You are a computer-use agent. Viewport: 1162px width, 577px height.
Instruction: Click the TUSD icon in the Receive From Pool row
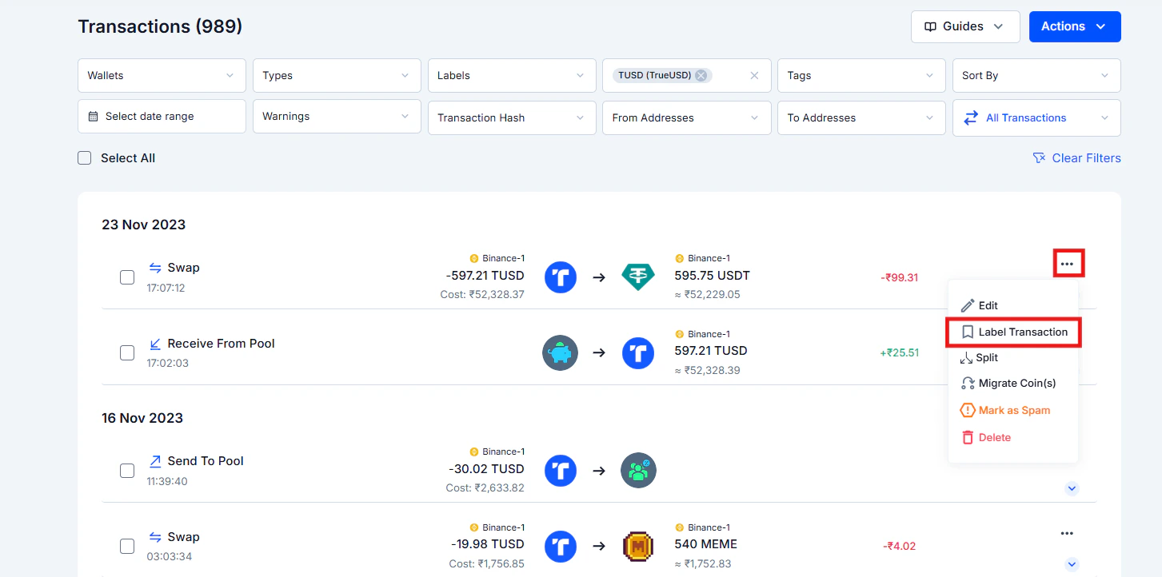tap(638, 352)
